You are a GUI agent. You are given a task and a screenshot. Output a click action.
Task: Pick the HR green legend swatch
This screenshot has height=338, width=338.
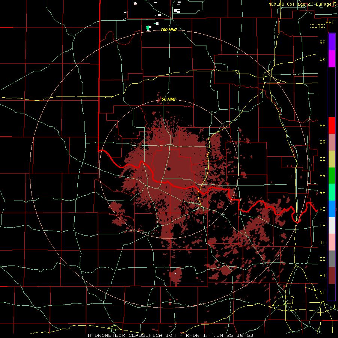point(332,176)
